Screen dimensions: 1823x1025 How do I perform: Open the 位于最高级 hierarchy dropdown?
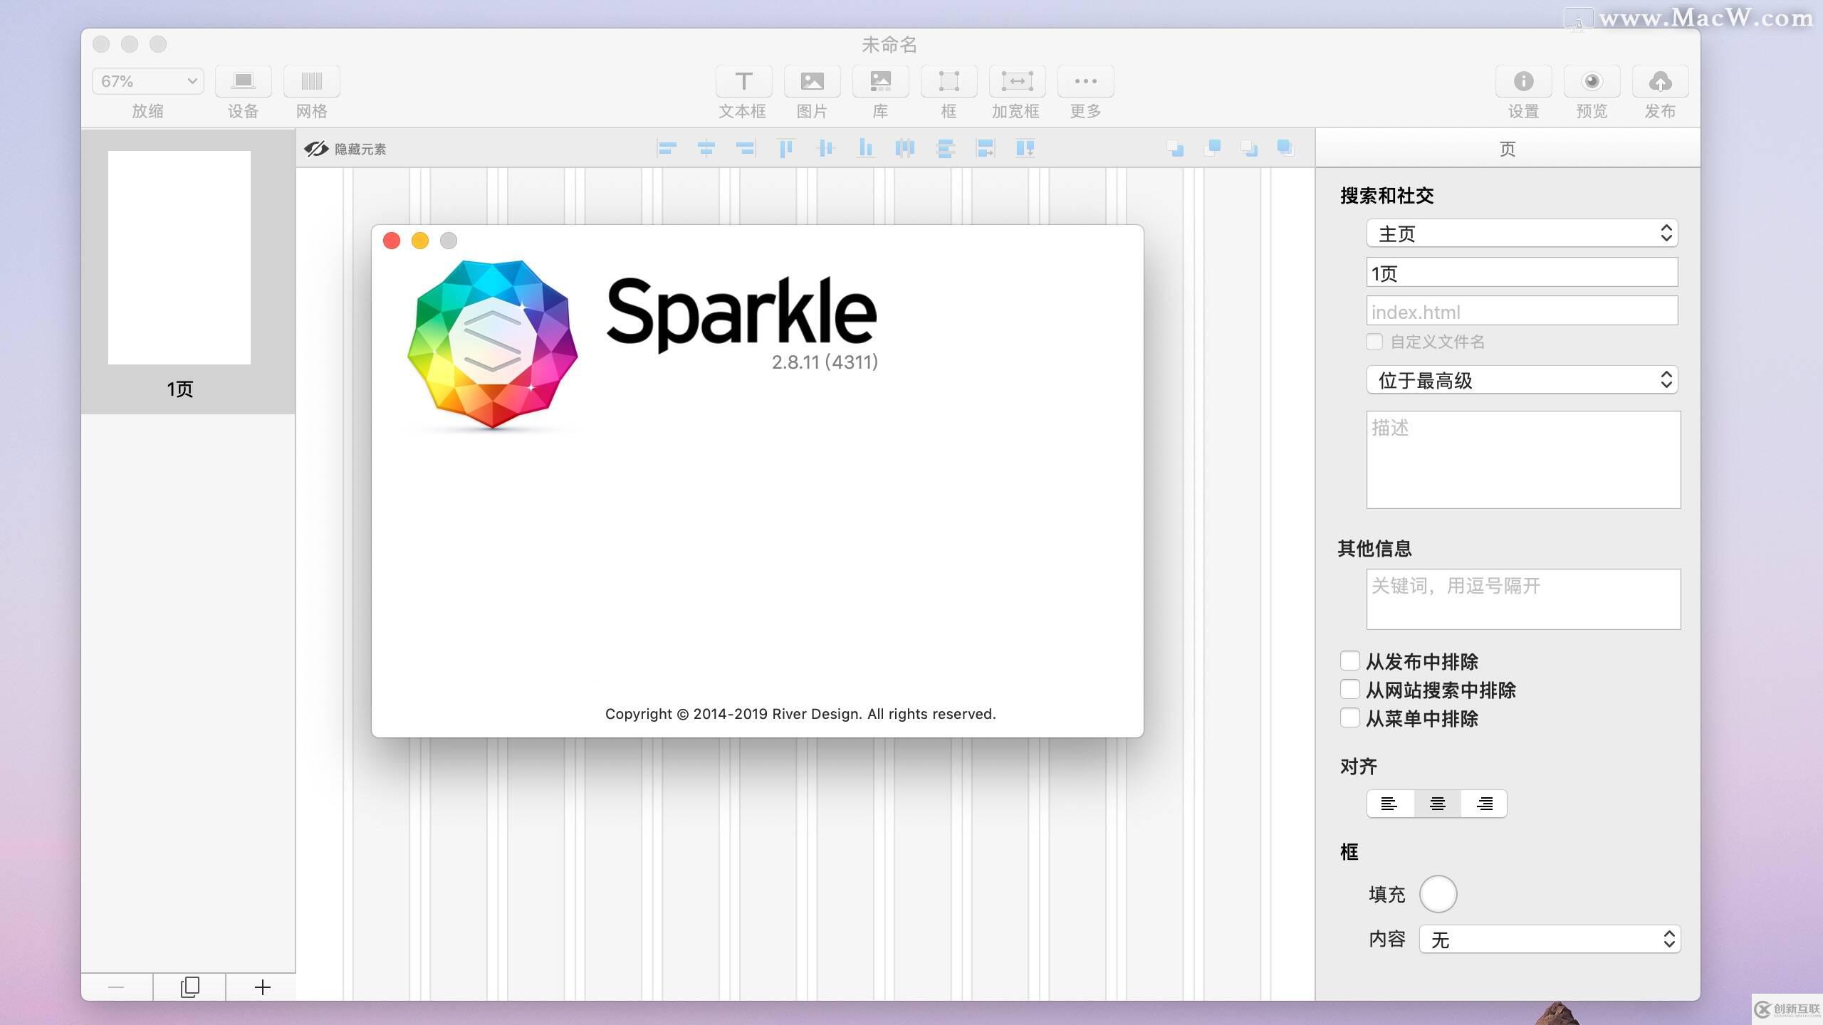coord(1522,380)
